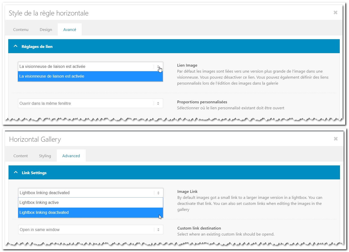
Task: Open the Content tab in Horizontal Gallery
Action: 20,156
